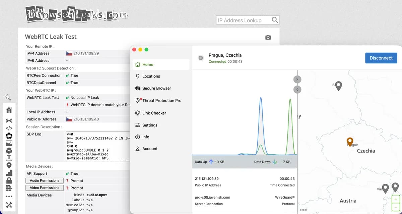Click the 'WebRTC Leak Test' page heading
Viewport: 402px width, 214px height.
tap(51, 37)
